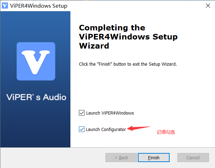Viewport: 215px width, 168px height.
Task: Click the "Launch Configurator" label text
Action: [x=106, y=130]
